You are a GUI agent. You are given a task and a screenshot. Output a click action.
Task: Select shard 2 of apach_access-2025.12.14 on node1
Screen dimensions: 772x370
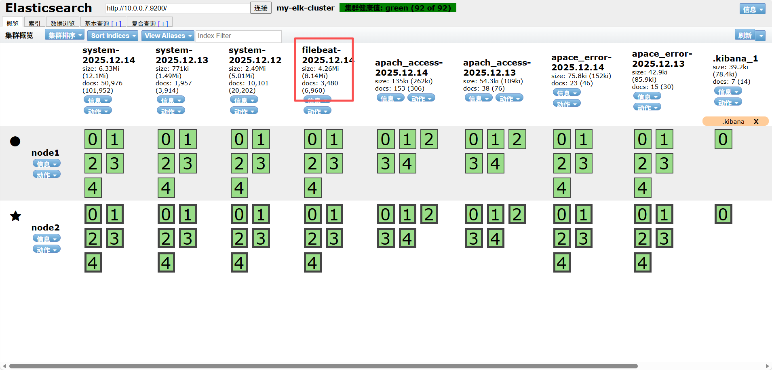[429, 139]
